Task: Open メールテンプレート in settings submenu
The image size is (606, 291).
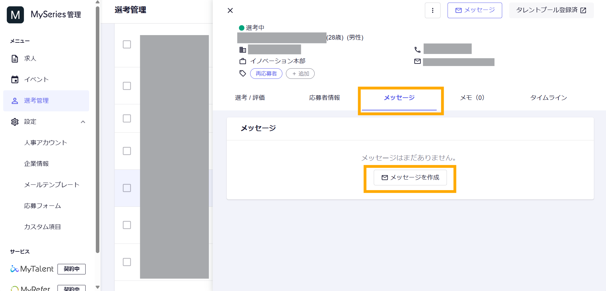Action: click(52, 185)
